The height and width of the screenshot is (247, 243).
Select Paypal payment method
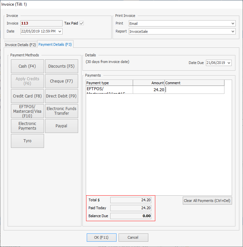click(62, 126)
